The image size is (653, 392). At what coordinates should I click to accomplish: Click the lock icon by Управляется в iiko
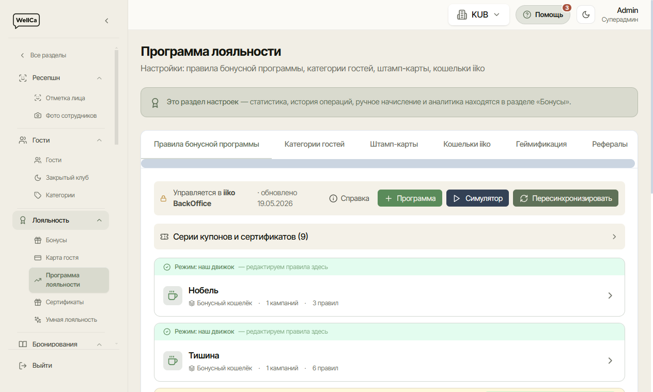(x=163, y=198)
